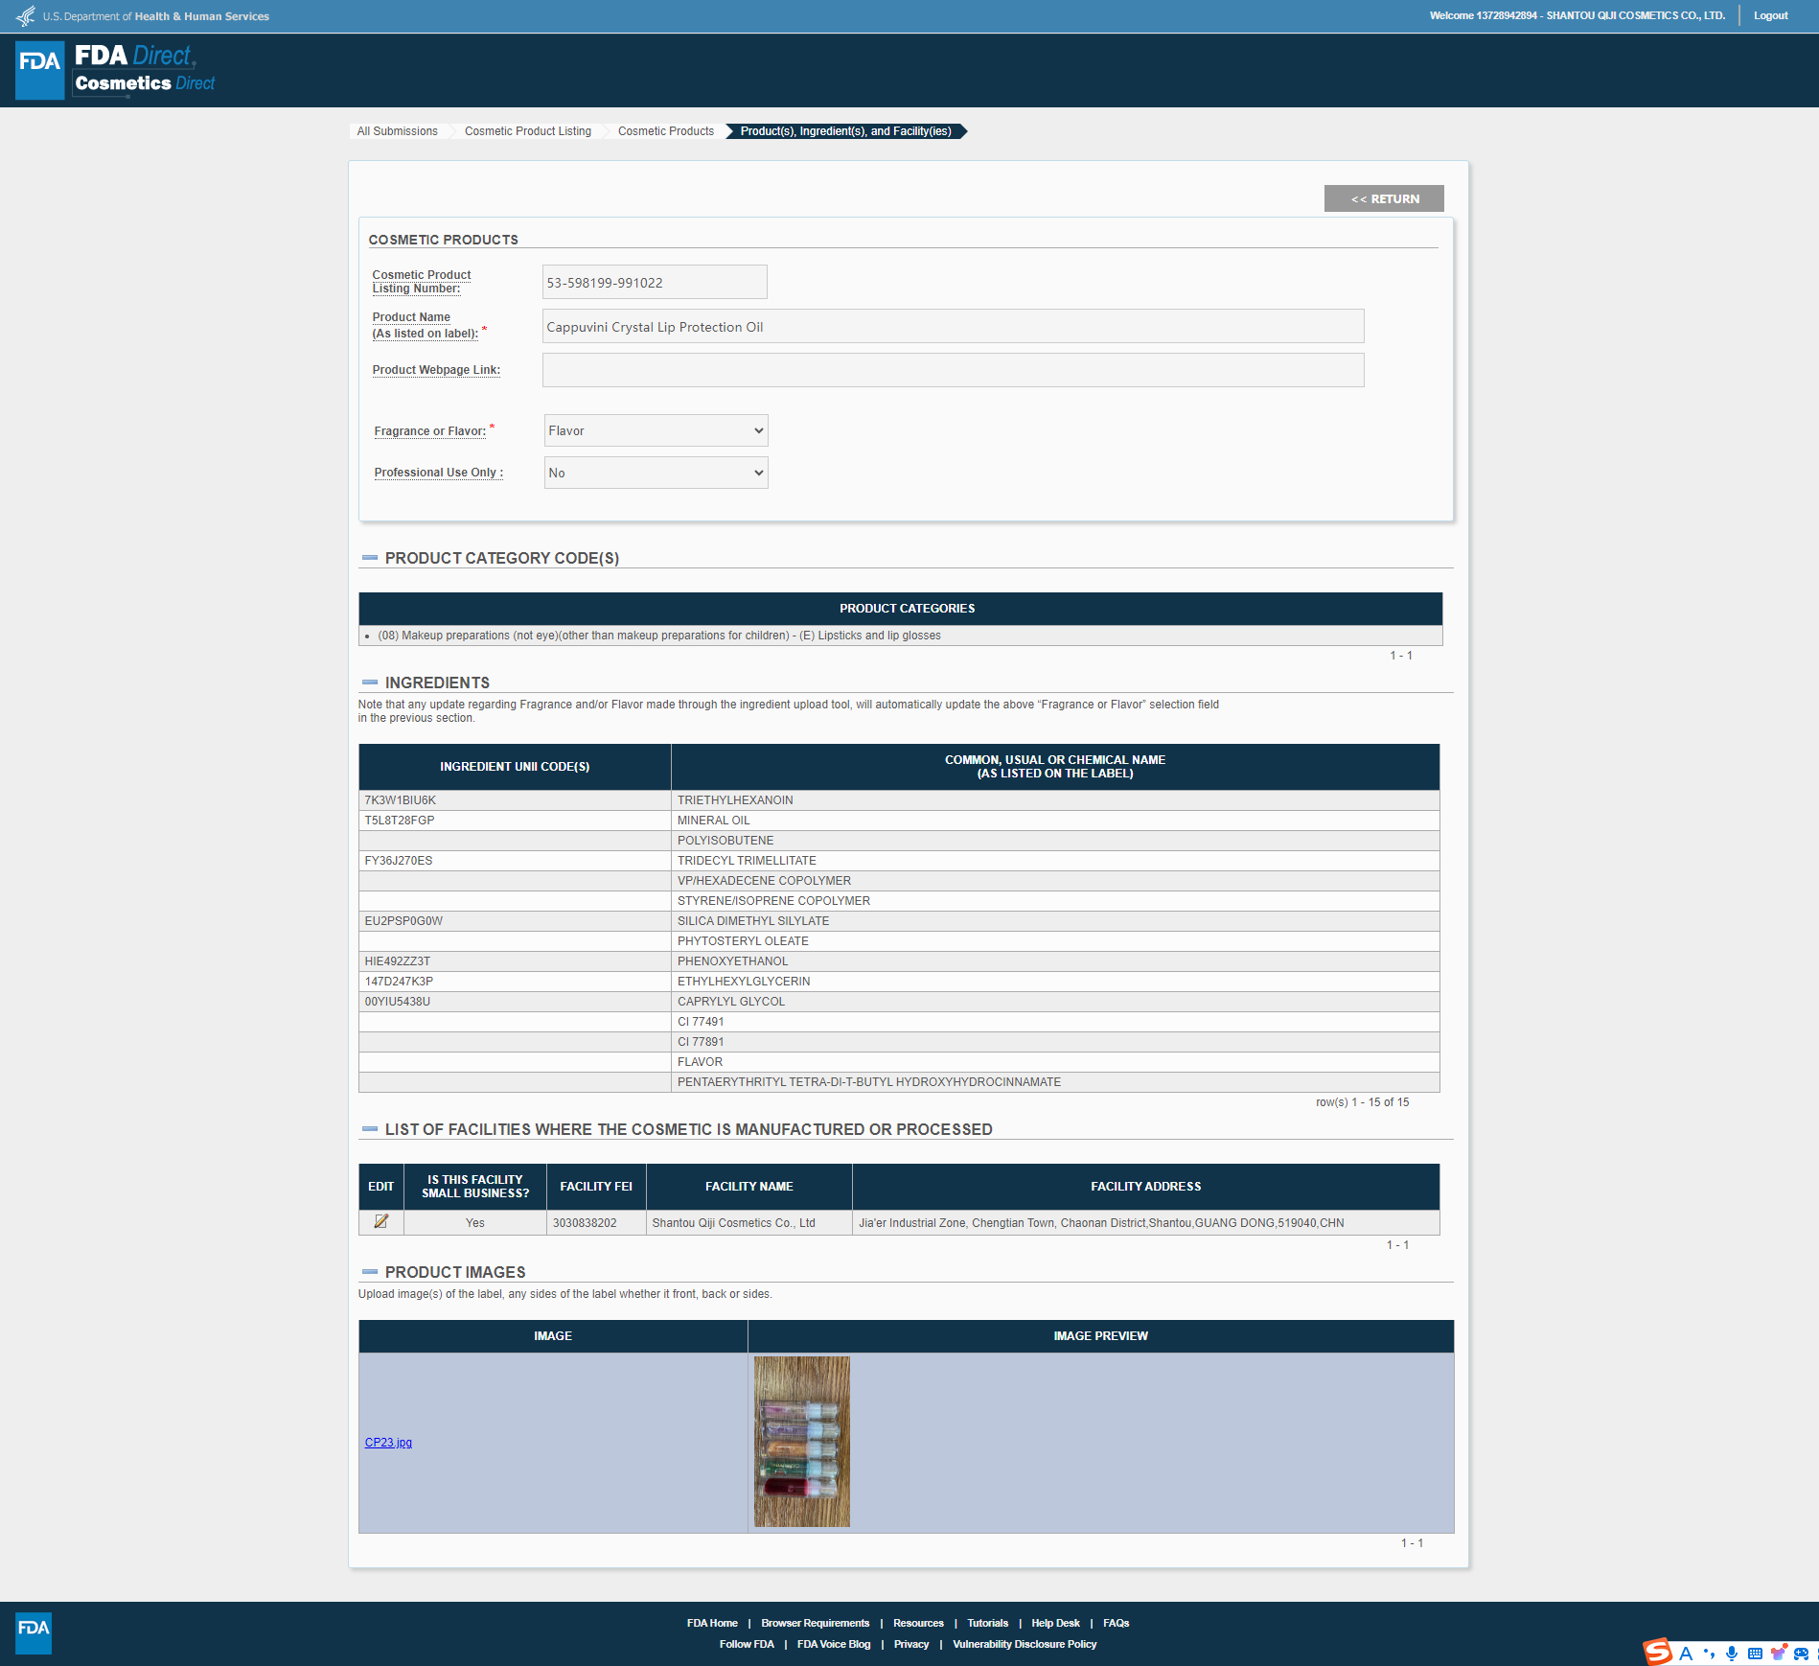The height and width of the screenshot is (1666, 1819).
Task: Open the Fragrance or Flavor dropdown
Action: pos(656,430)
